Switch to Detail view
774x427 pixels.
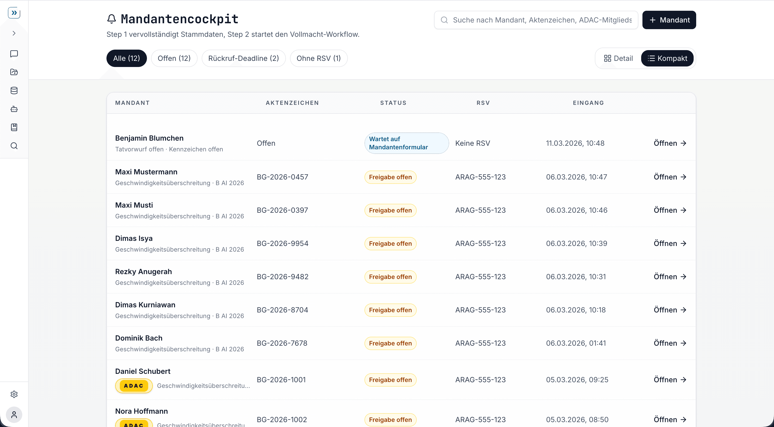(618, 58)
